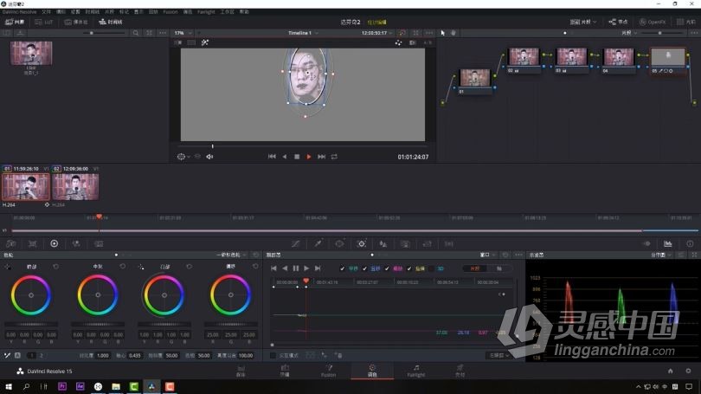
Task: Switch tracker to Frame mode
Action: click(499, 268)
